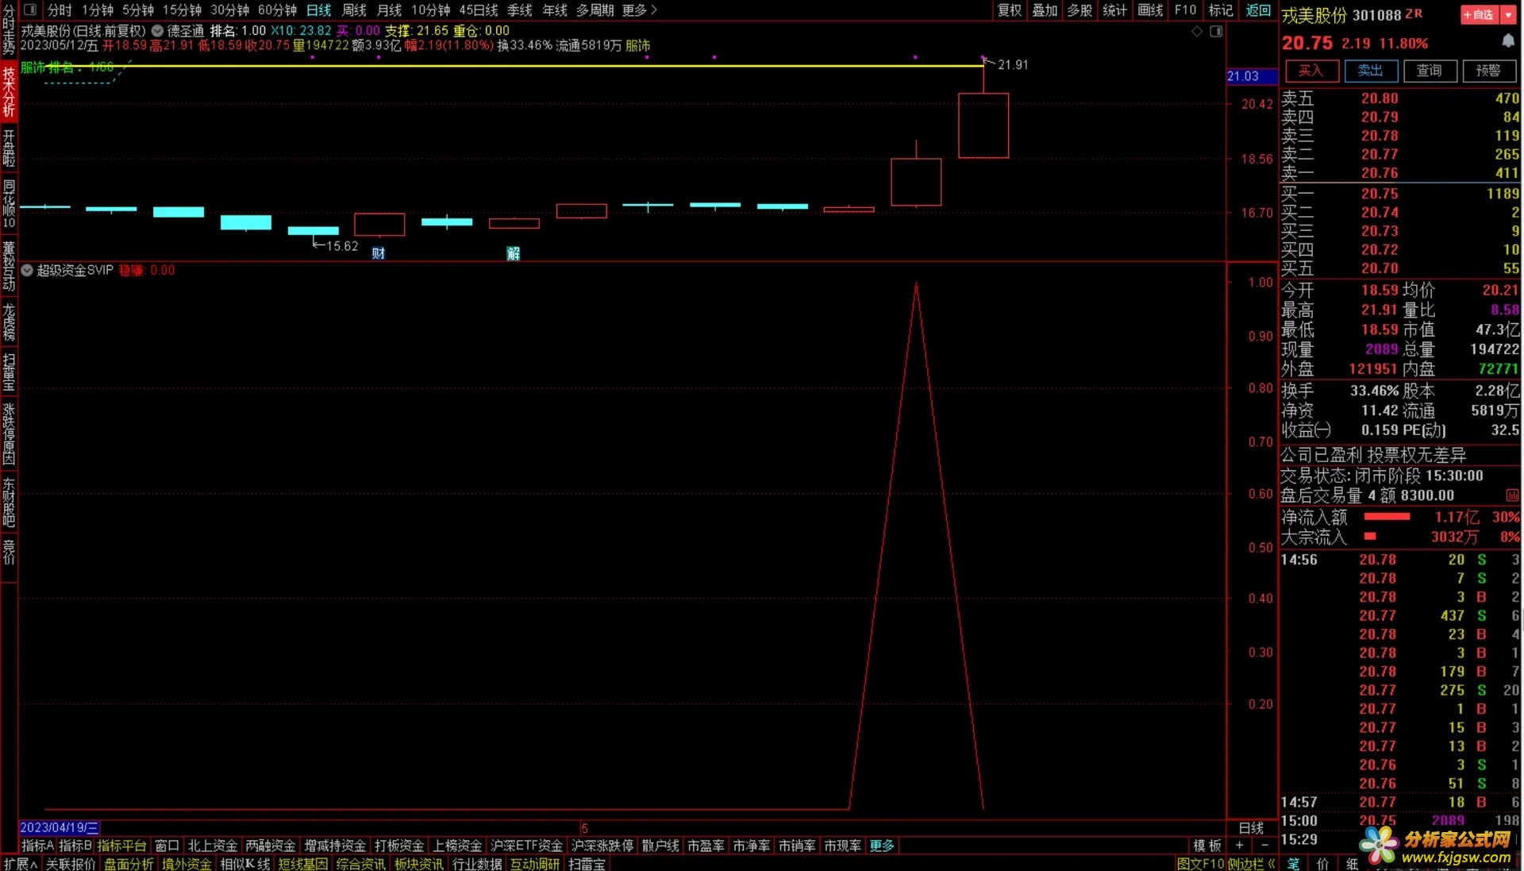The height and width of the screenshot is (871, 1524).
Task: Click the 叠加 overlay tool
Action: [x=1045, y=10]
